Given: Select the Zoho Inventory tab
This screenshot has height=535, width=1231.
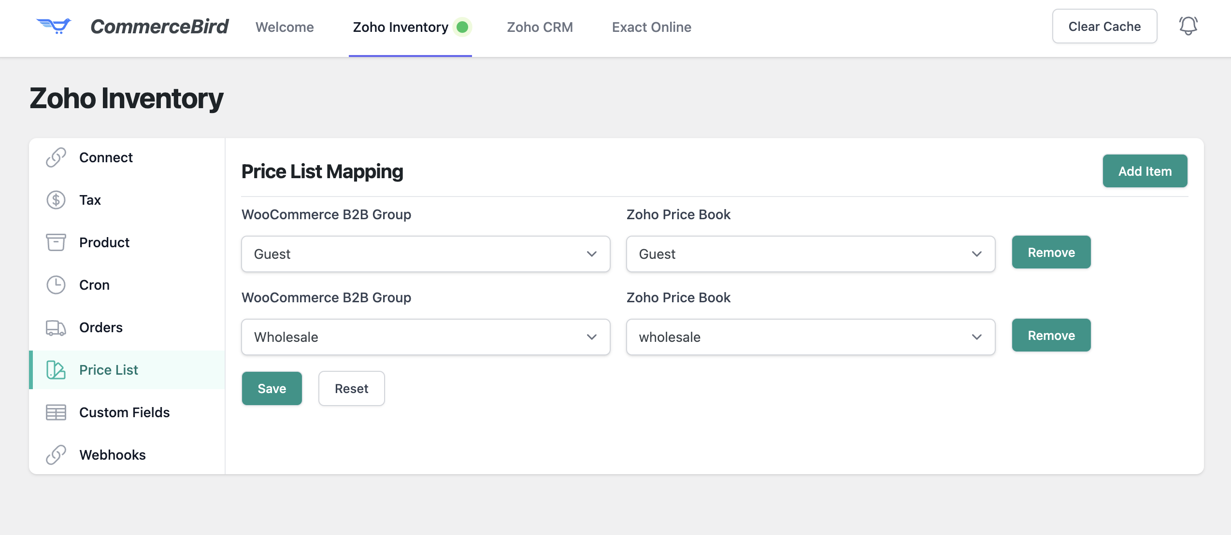Looking at the screenshot, I should 410,27.
